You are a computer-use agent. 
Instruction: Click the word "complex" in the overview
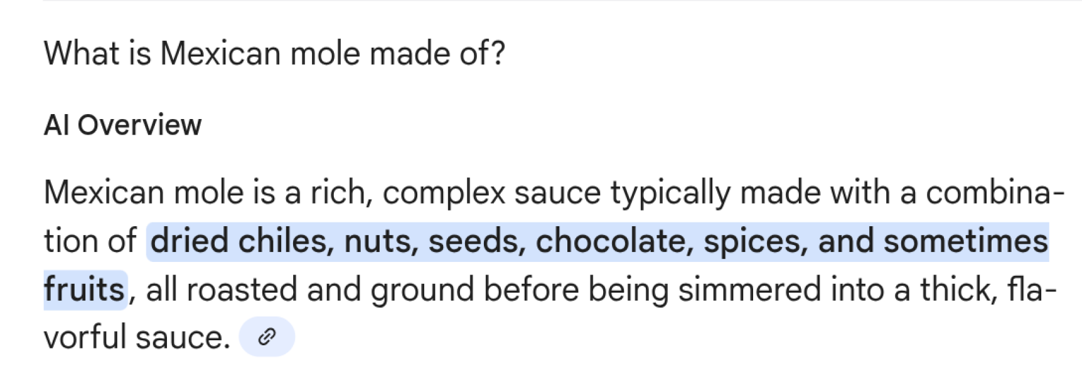point(444,192)
